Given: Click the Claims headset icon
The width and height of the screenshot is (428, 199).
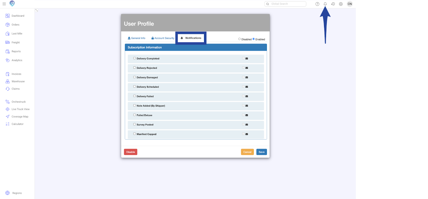Looking at the screenshot, I should [8, 89].
